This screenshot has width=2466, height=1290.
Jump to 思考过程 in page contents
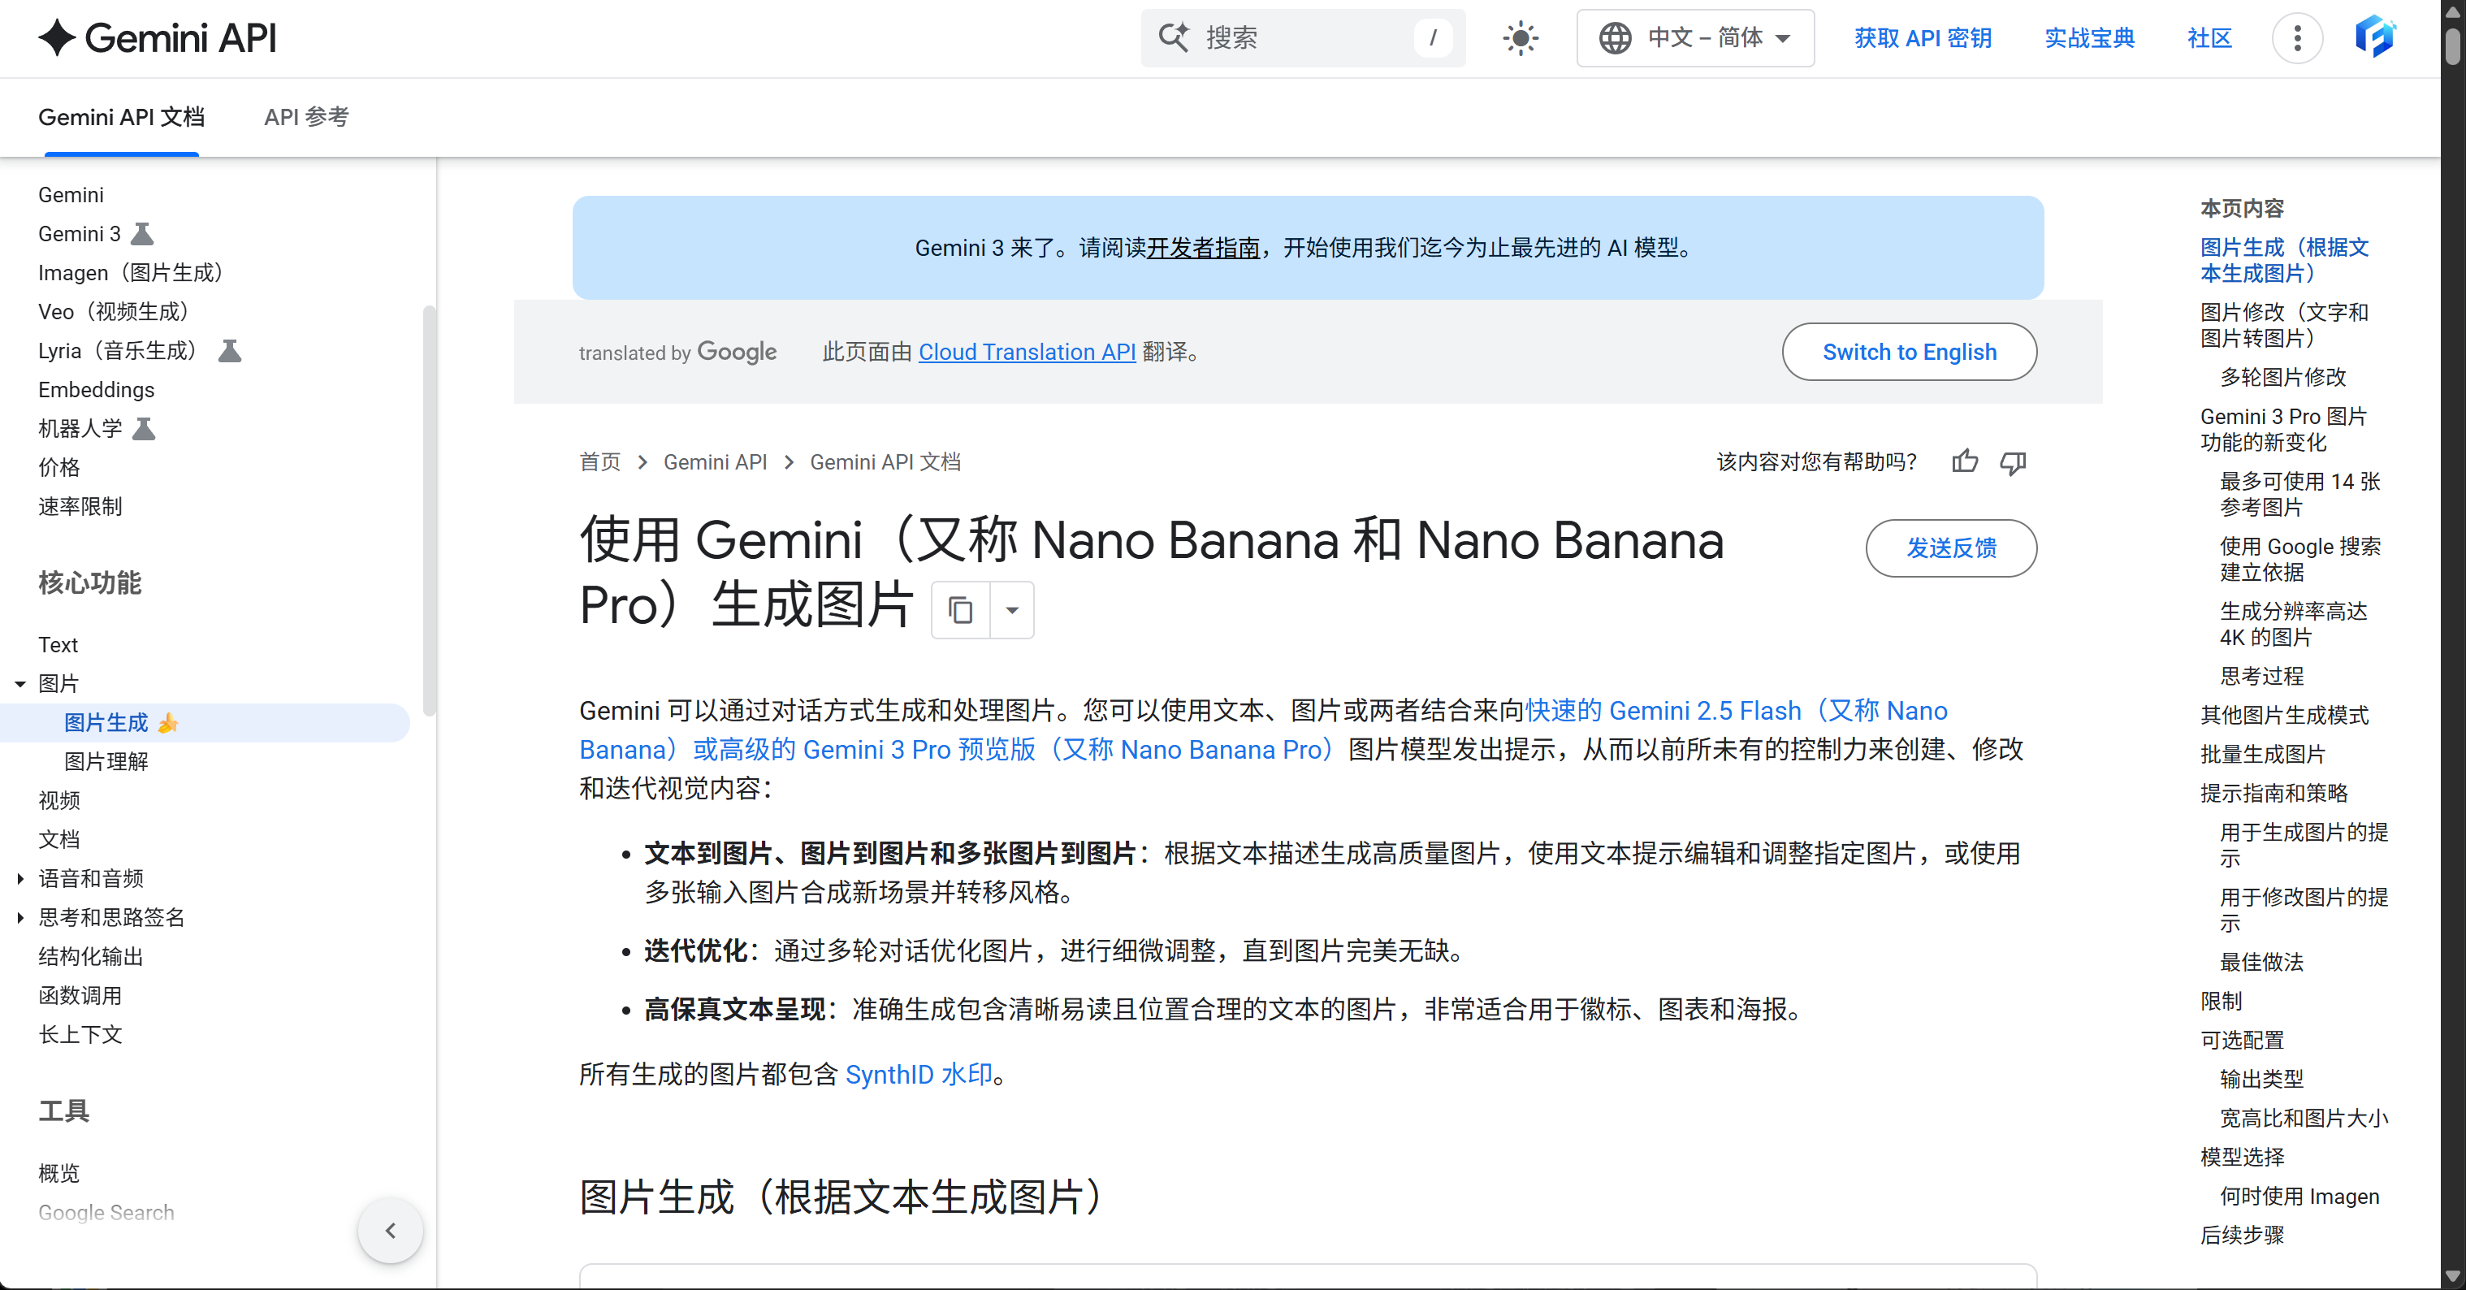click(x=2262, y=676)
